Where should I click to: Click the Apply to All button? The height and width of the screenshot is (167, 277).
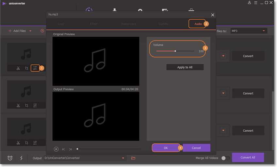click(x=185, y=67)
